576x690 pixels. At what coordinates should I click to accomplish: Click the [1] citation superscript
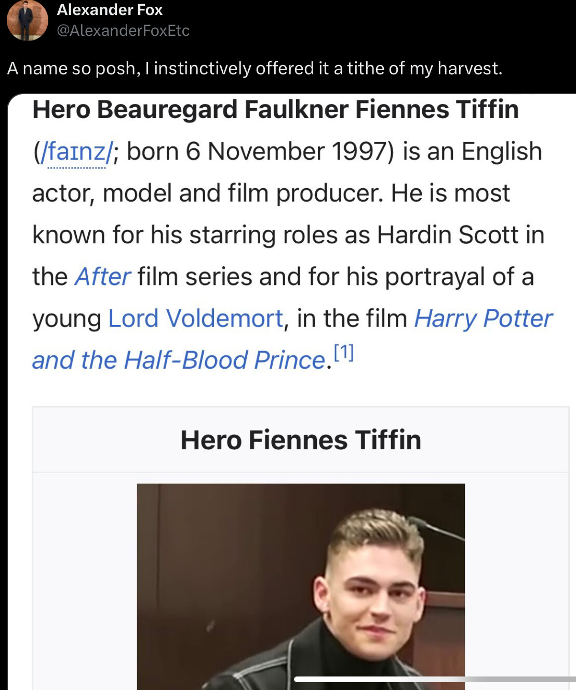coord(343,353)
